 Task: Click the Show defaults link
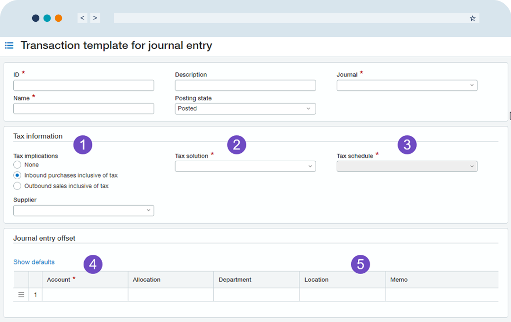pos(34,262)
